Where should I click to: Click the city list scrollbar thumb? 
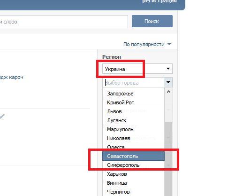[x=168, y=159]
